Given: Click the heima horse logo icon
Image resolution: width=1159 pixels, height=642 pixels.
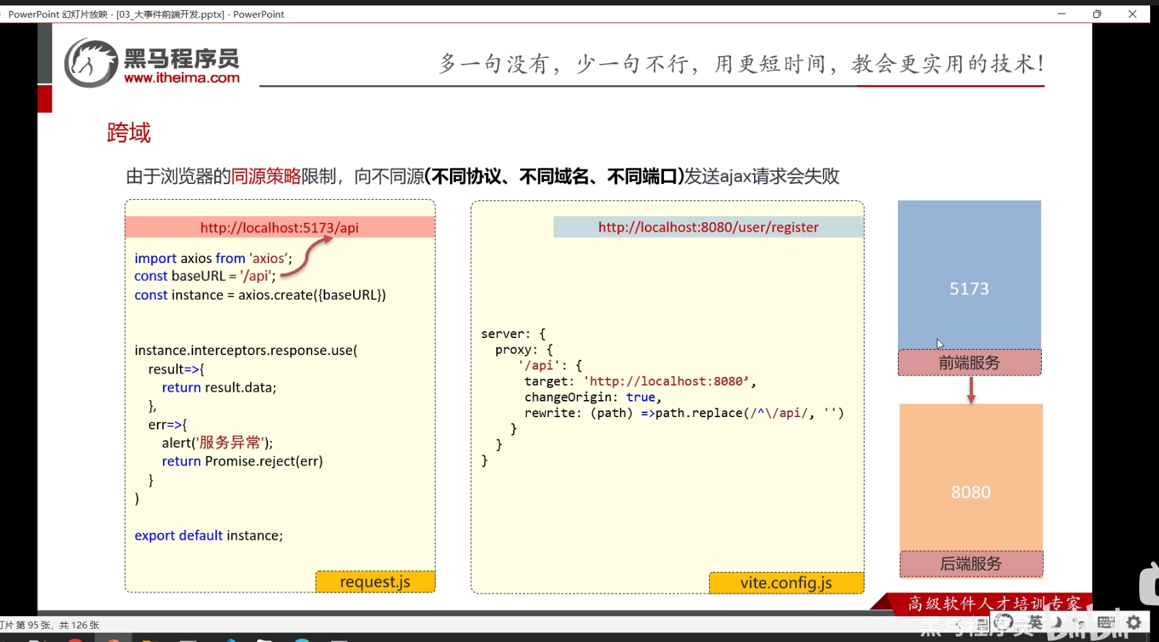Looking at the screenshot, I should click(91, 63).
